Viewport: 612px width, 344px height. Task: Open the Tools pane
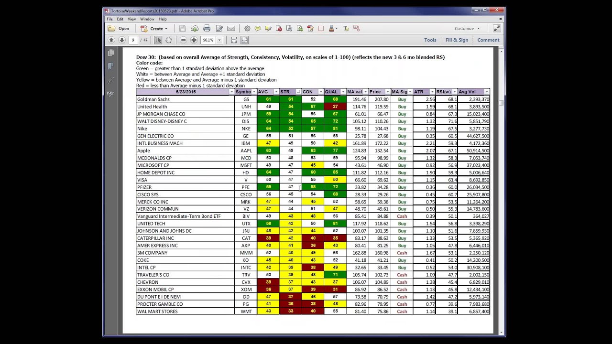pyautogui.click(x=430, y=40)
